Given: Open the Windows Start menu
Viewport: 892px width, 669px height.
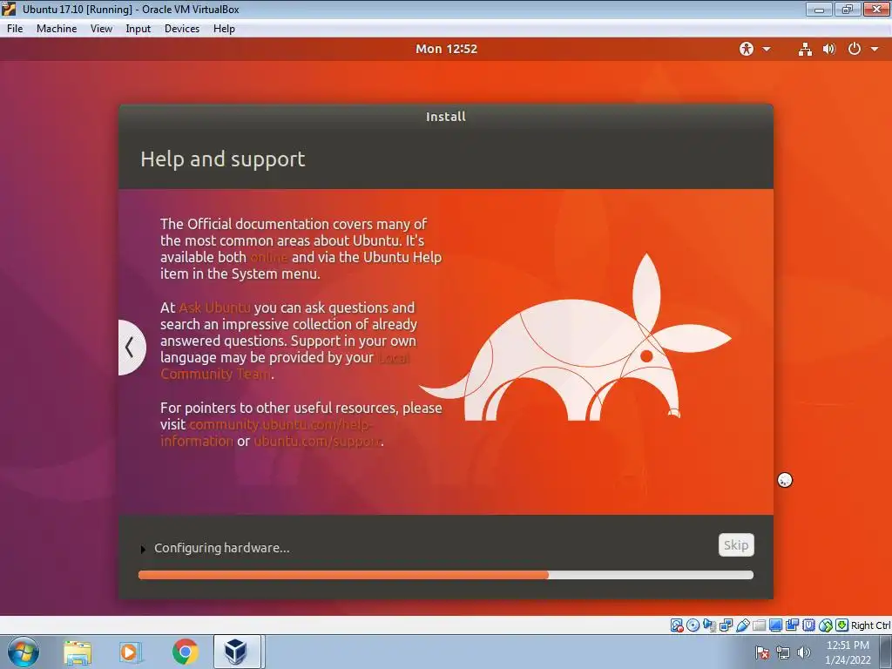Looking at the screenshot, I should pyautogui.click(x=24, y=652).
